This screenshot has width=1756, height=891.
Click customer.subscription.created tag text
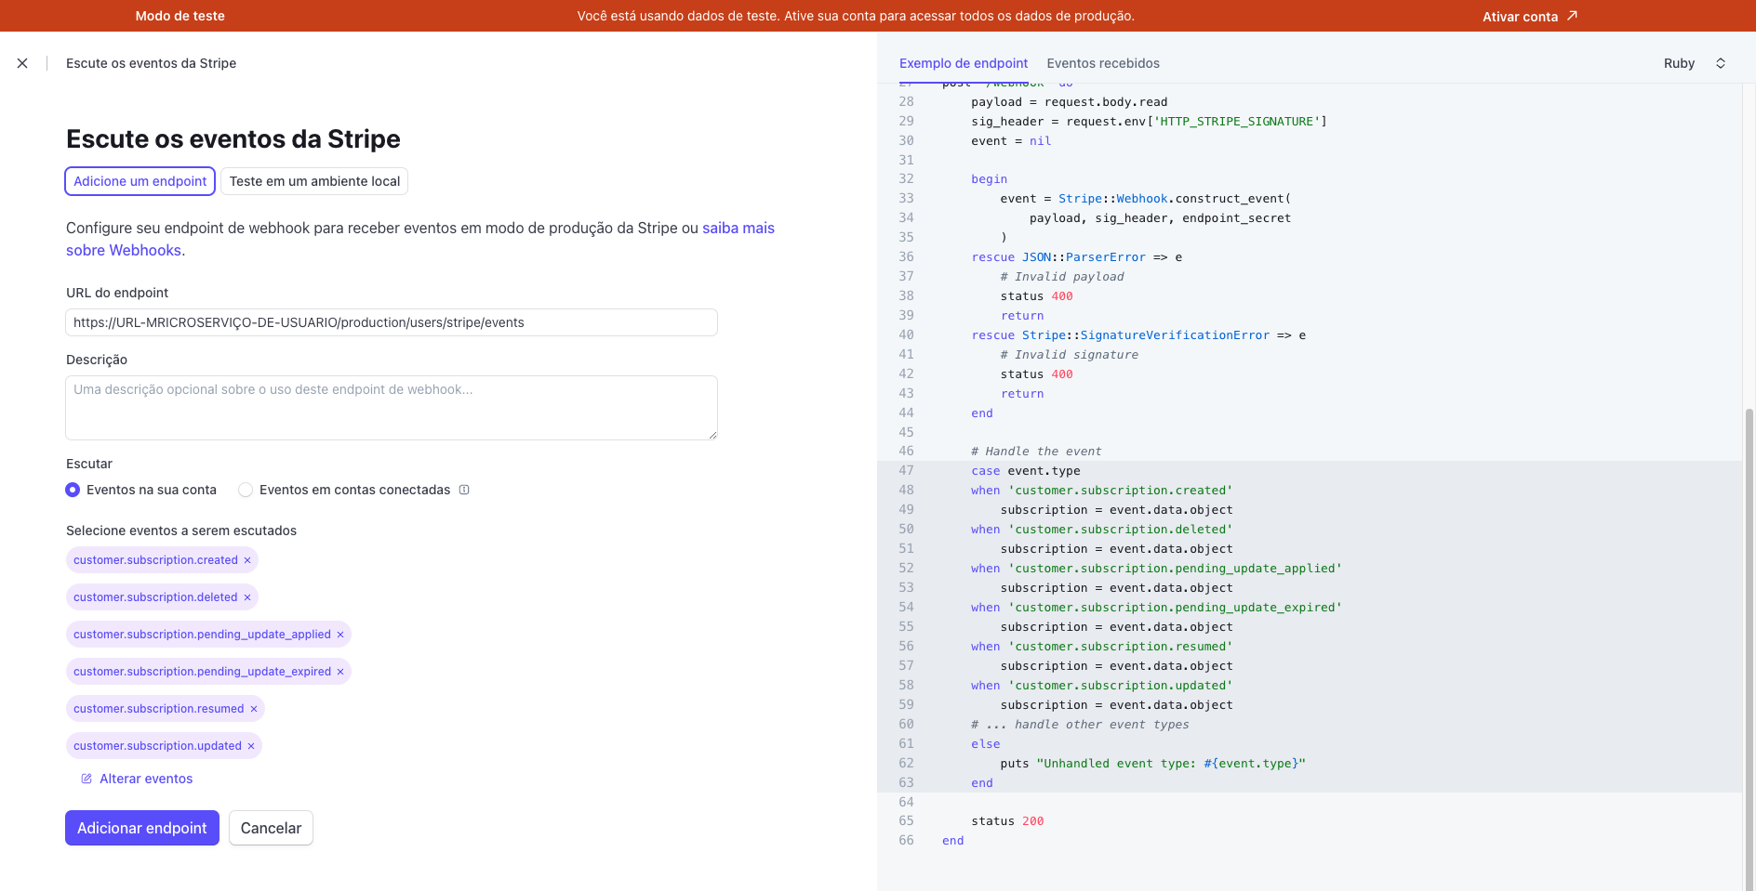click(155, 560)
